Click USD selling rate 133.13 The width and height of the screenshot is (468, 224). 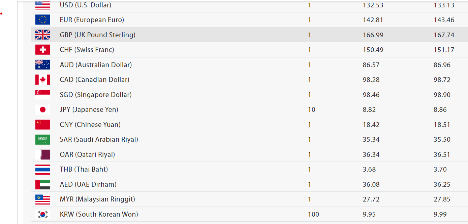[444, 5]
